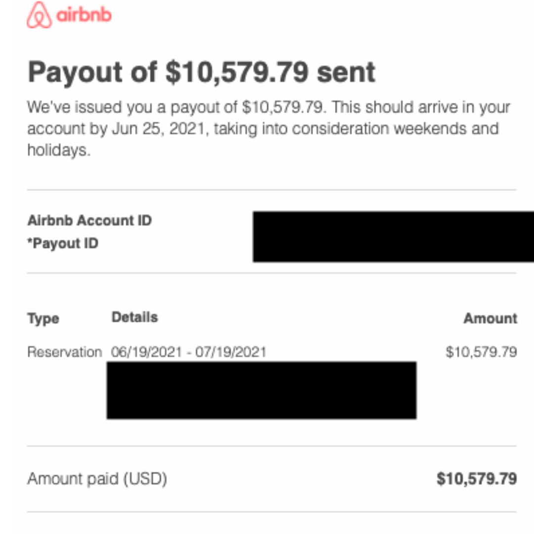Click the "Reservation" type entry

click(x=64, y=352)
